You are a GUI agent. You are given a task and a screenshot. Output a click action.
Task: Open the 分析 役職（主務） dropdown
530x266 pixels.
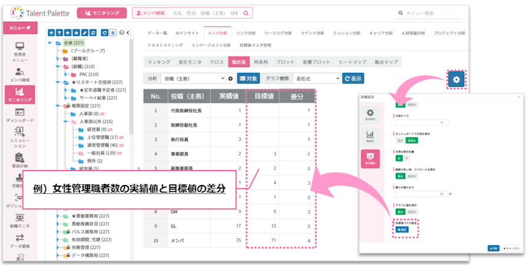[x=194, y=79]
